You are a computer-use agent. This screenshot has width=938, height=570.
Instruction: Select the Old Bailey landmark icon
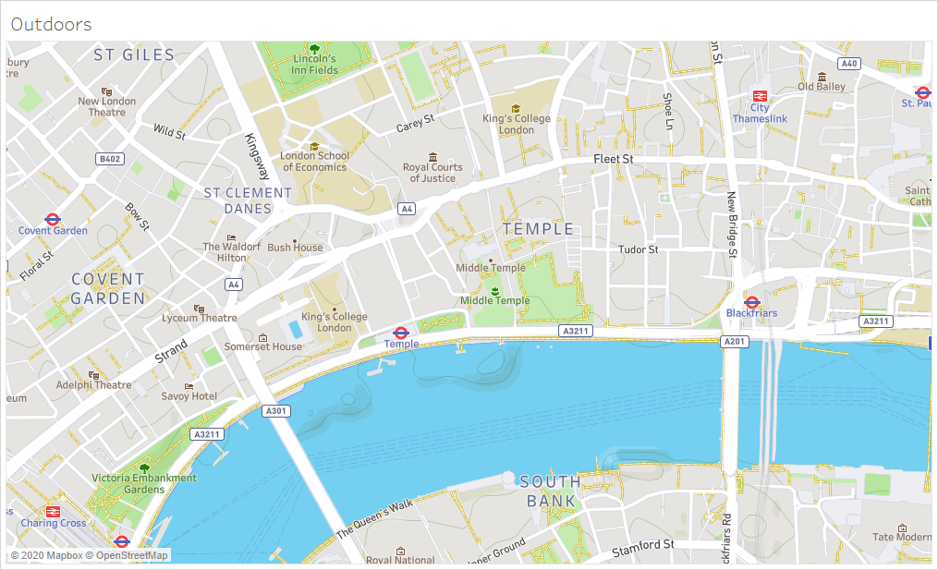coord(821,76)
